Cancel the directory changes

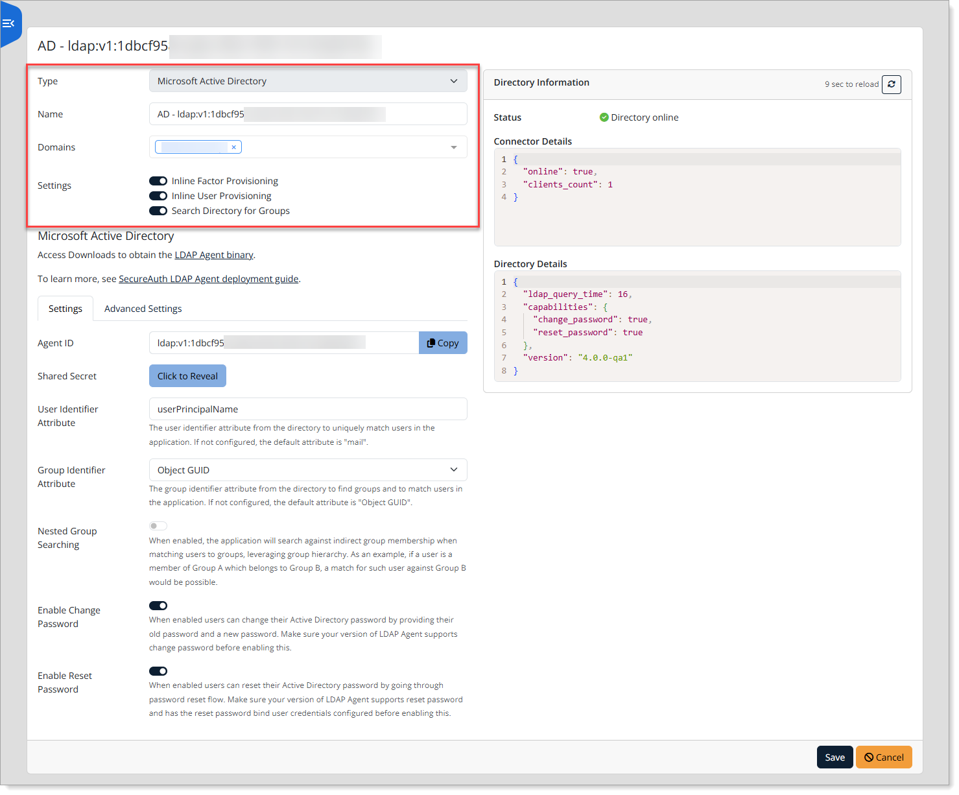[884, 757]
